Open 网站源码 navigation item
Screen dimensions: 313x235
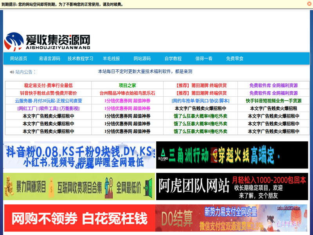point(142,58)
